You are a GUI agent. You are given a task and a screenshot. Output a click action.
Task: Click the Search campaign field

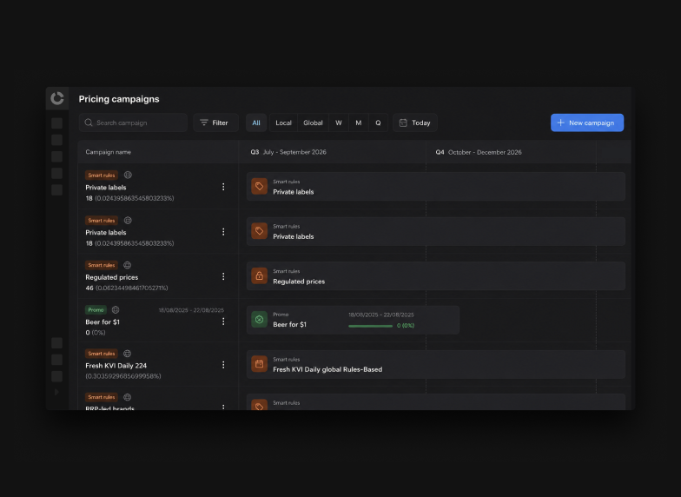coord(134,123)
